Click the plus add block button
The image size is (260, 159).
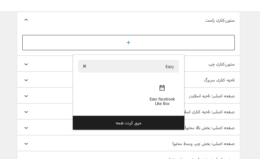click(129, 43)
